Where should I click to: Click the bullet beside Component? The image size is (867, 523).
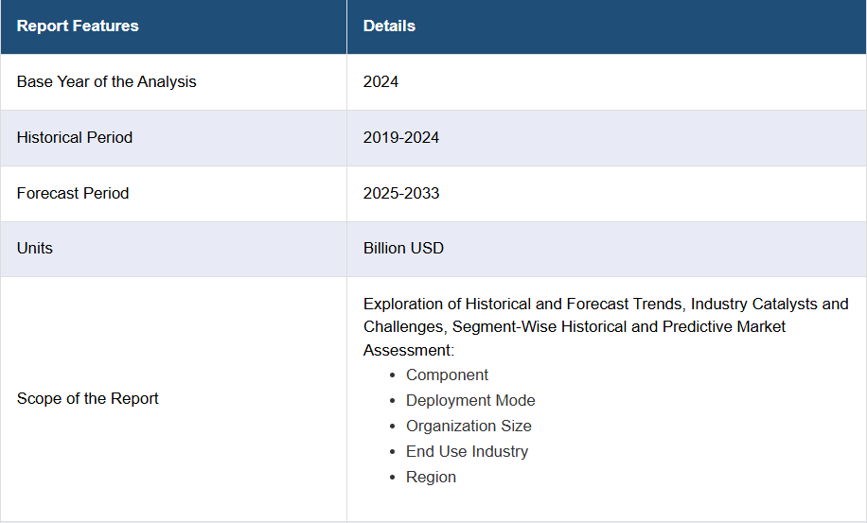pyautogui.click(x=393, y=375)
